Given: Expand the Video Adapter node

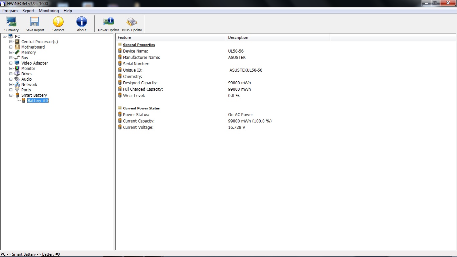Looking at the screenshot, I should tap(11, 63).
